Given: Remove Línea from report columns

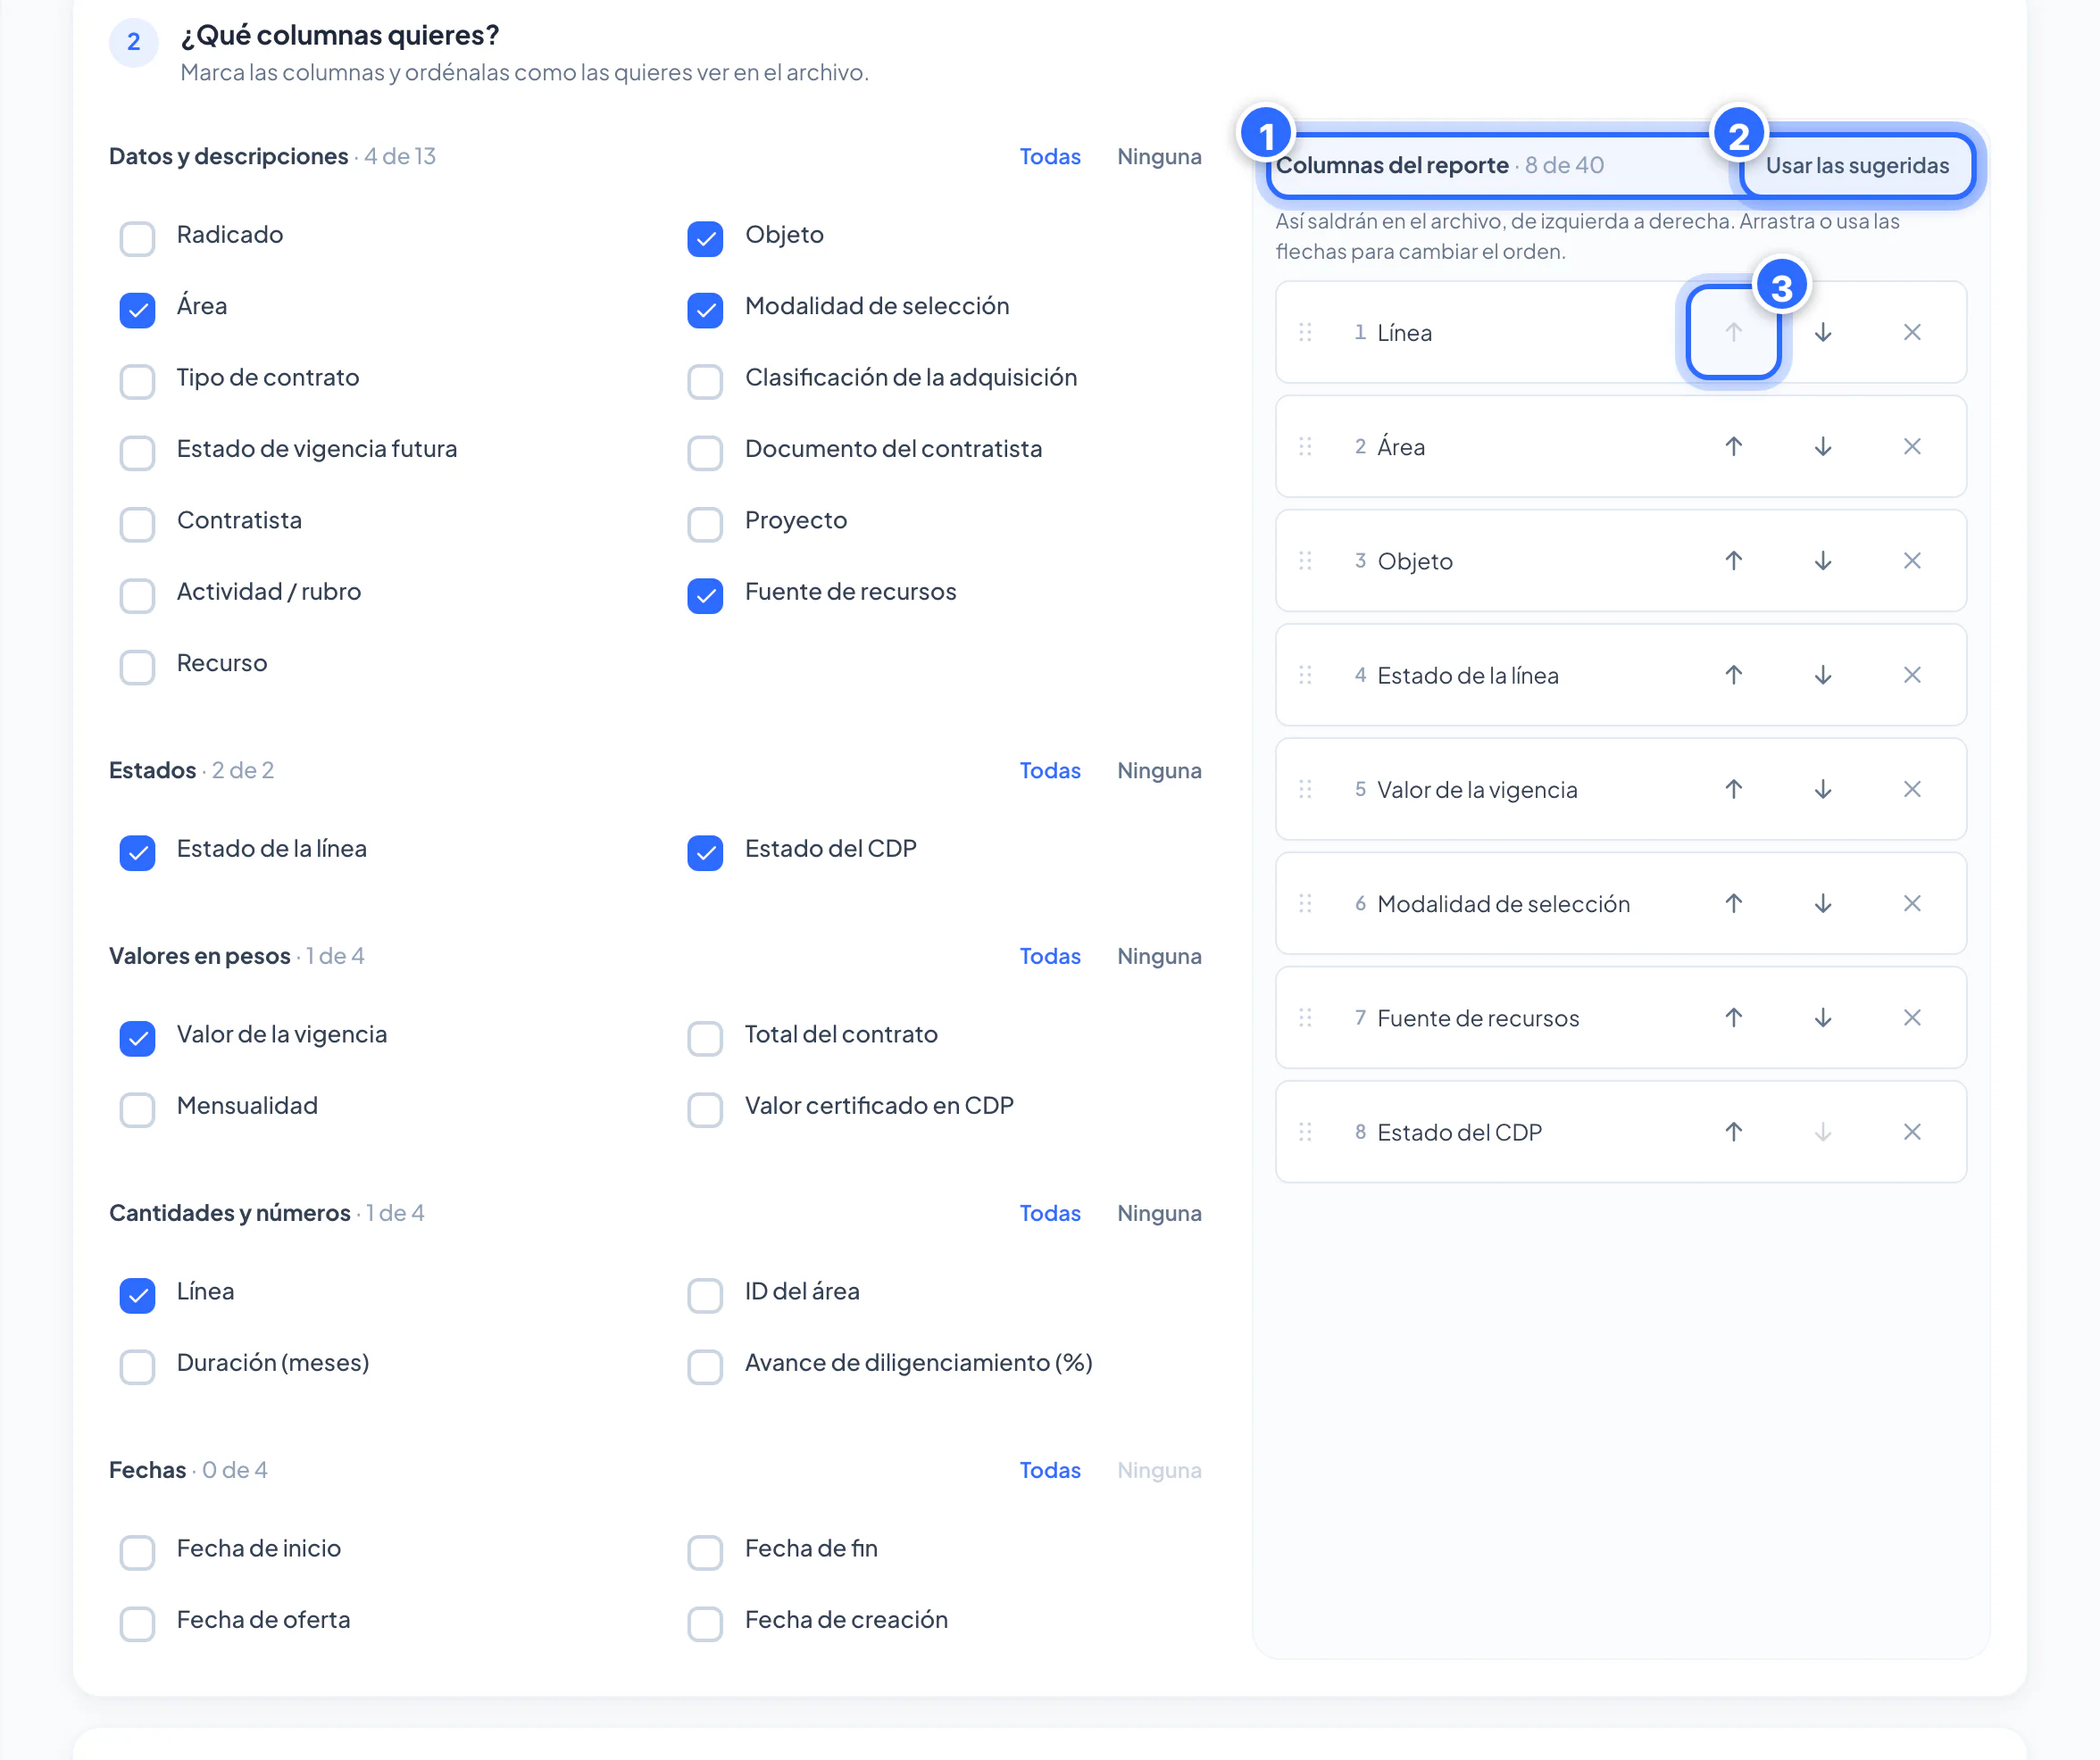Looking at the screenshot, I should click(1912, 333).
